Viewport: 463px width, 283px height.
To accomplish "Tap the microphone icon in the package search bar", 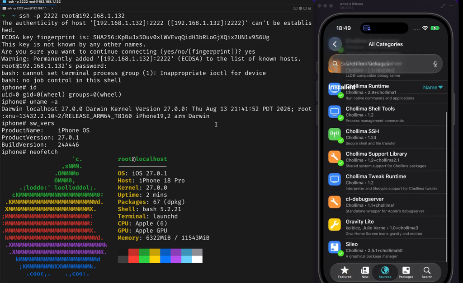I will coord(435,64).
